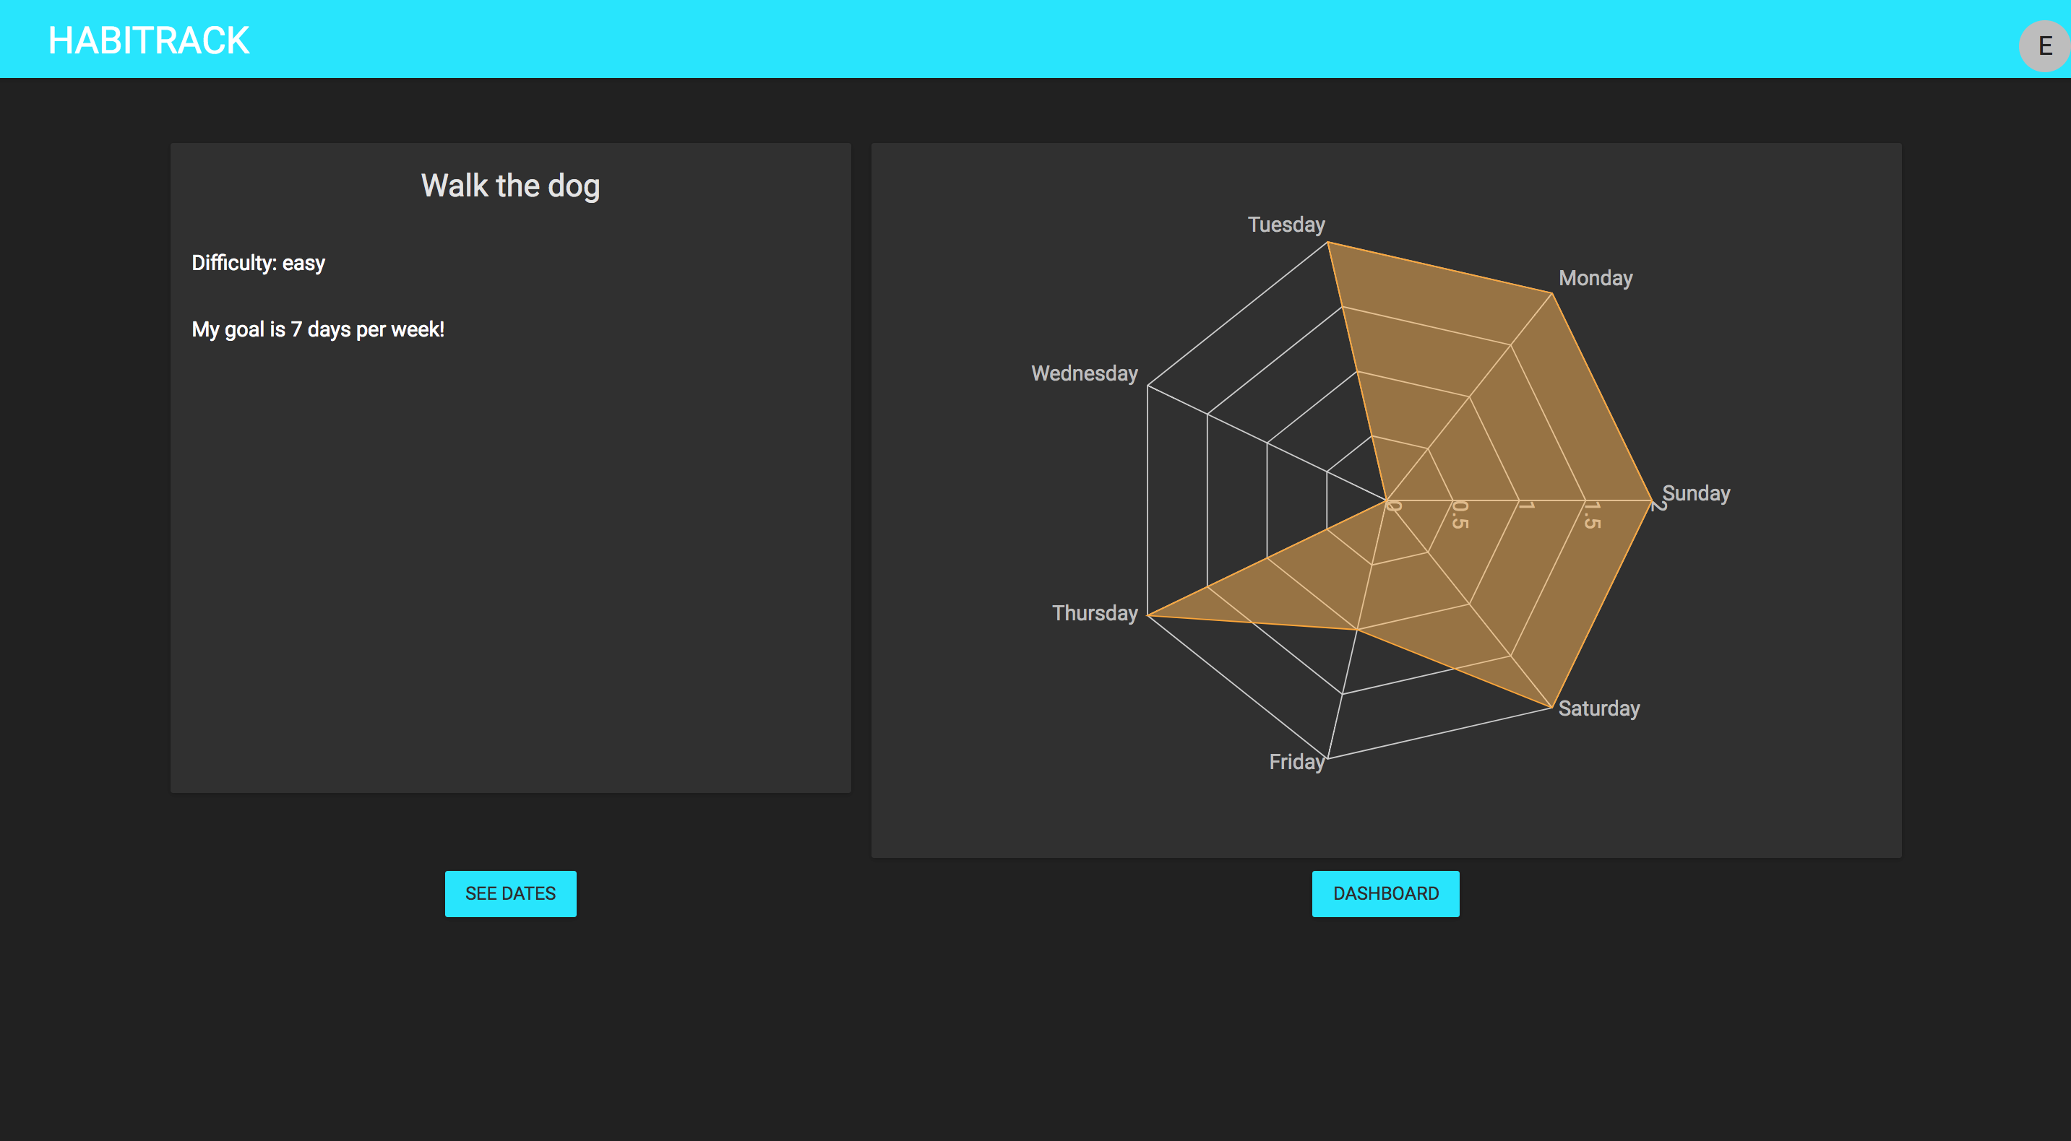This screenshot has height=1141, width=2071.
Task: Click the Tuesday axis label
Action: coord(1286,224)
